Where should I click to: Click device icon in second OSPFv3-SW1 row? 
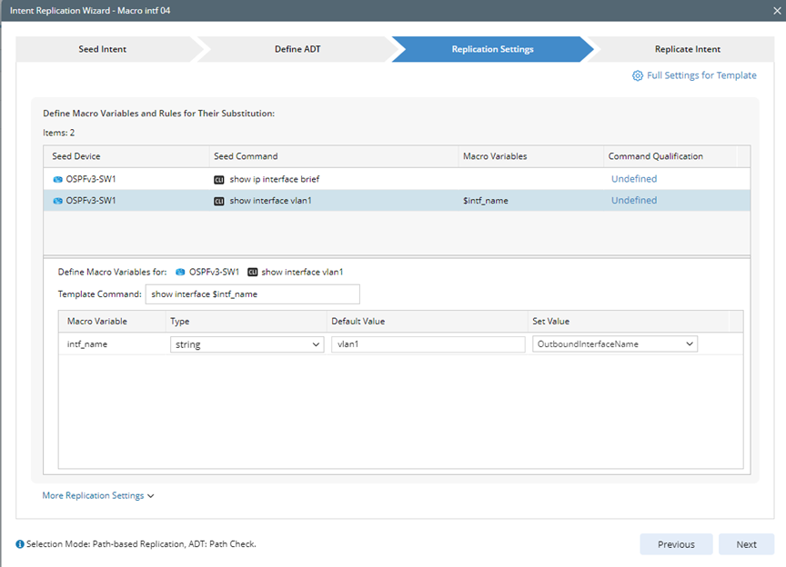point(58,201)
